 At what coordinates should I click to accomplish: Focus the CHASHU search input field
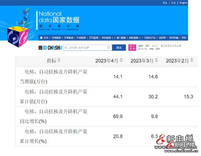pyautogui.click(x=84, y=47)
